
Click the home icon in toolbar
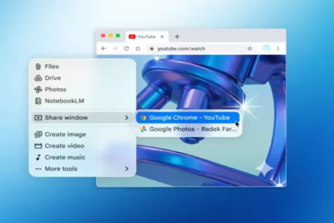pos(138,49)
